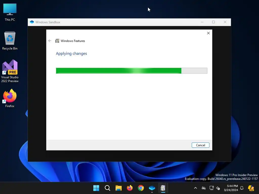Switch to Windows Features taskbar icon
The width and height of the screenshot is (259, 194).
[x=163, y=188]
